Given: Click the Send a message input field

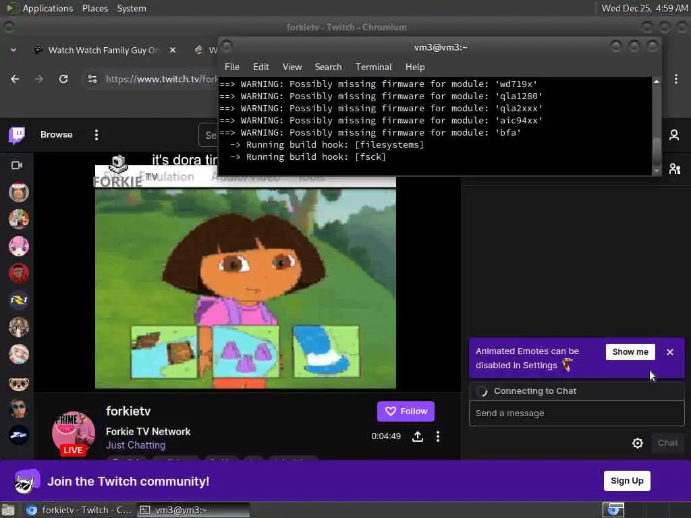Looking at the screenshot, I should pyautogui.click(x=576, y=413).
